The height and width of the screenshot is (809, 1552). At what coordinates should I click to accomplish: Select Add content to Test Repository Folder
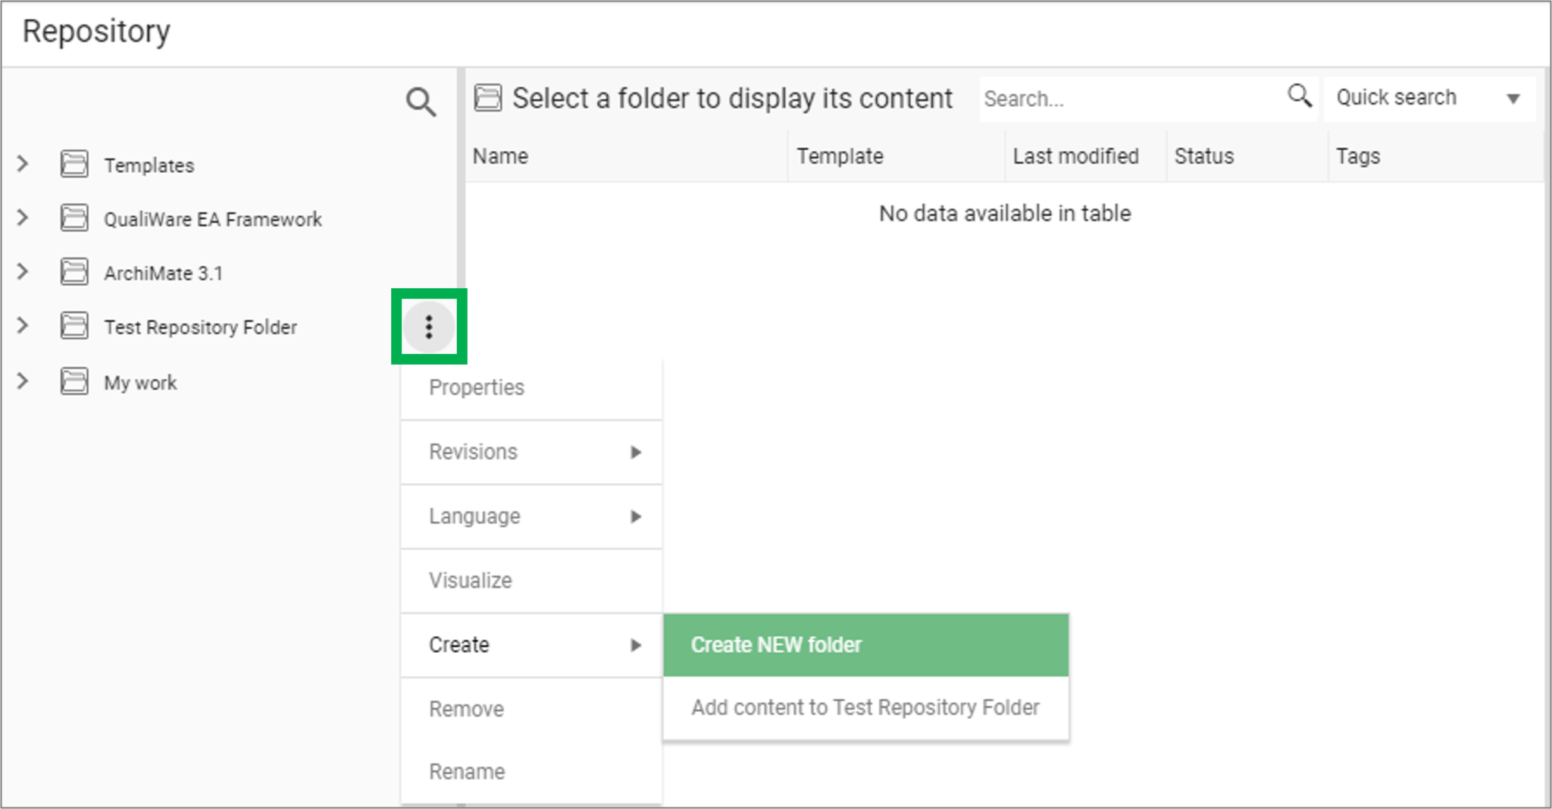pyautogui.click(x=865, y=707)
